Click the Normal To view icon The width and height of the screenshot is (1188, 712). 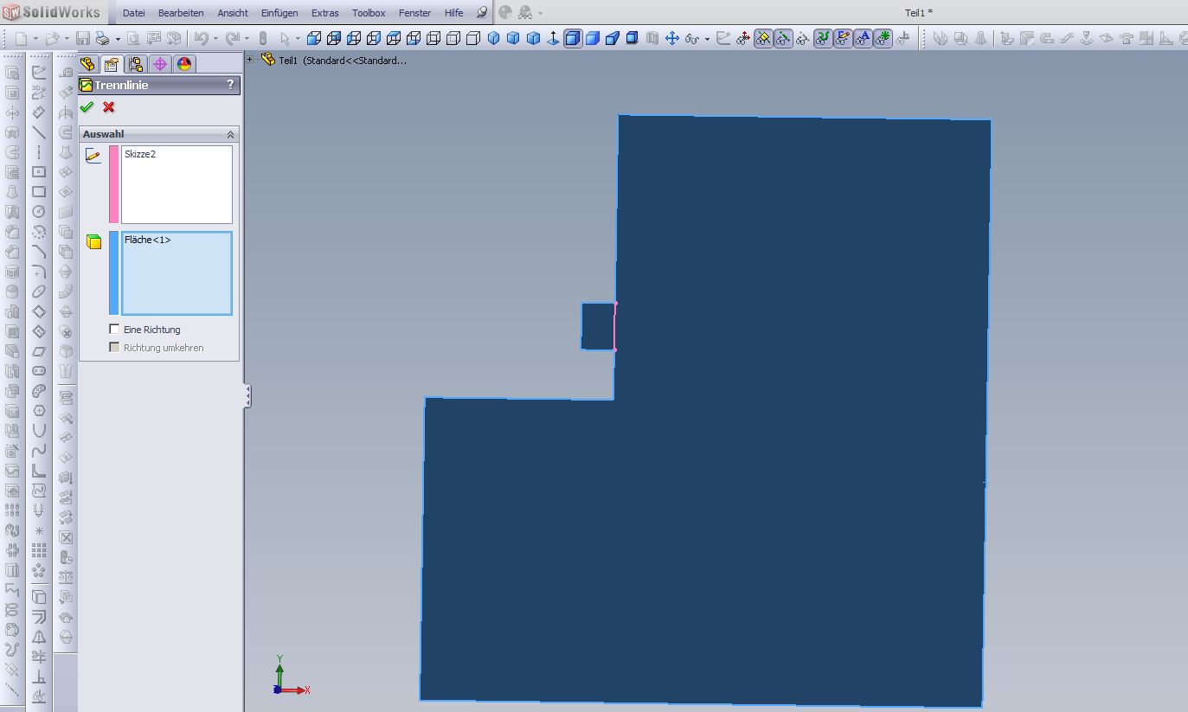point(553,38)
